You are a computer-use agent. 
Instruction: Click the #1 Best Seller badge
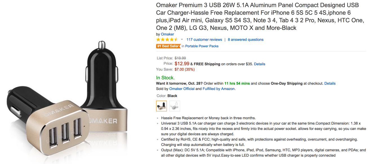(x=168, y=46)
